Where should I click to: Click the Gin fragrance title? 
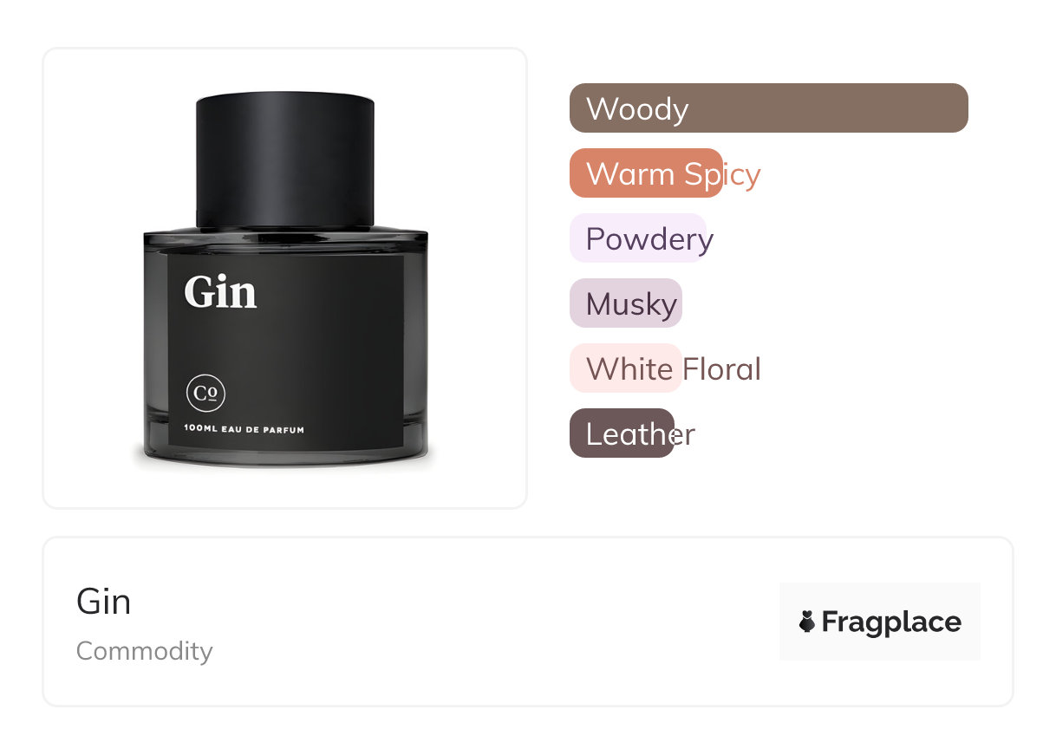click(x=103, y=601)
